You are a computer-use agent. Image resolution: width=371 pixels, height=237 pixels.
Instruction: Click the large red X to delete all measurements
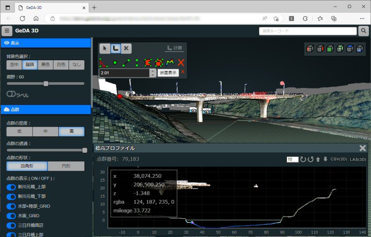[181, 62]
